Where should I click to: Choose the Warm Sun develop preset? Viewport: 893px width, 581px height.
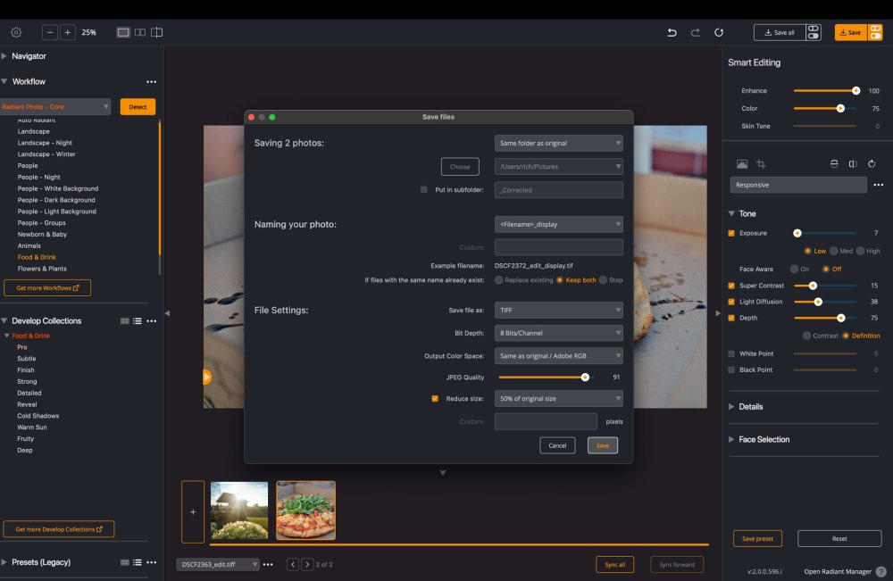[32, 427]
